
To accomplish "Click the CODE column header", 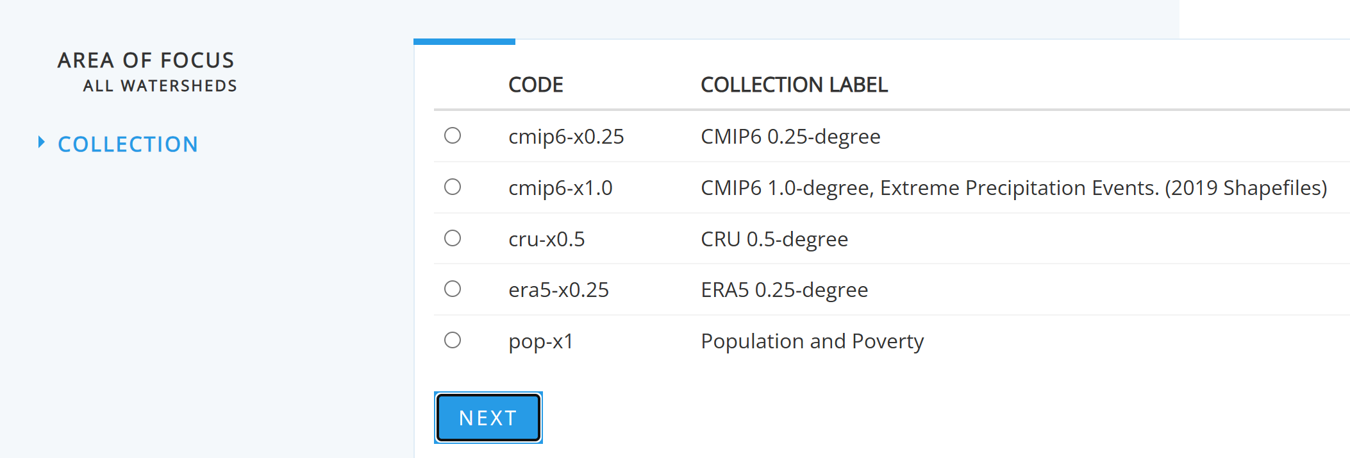I will (x=535, y=85).
